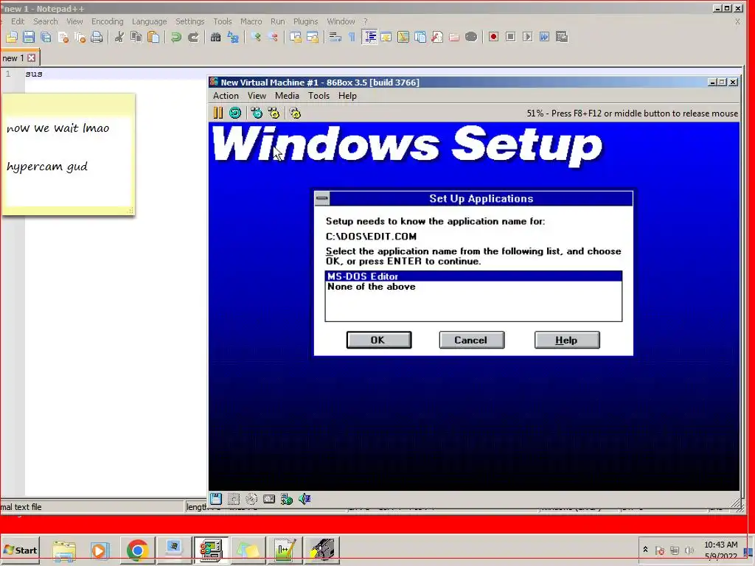Show hidden system tray icons arrow
Screen dimensions: 755x566
(645, 550)
